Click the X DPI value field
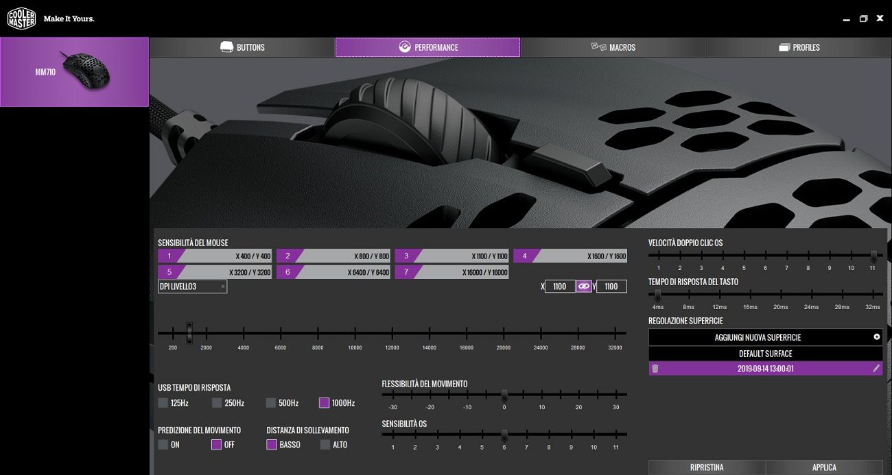The image size is (892, 475). (x=560, y=287)
